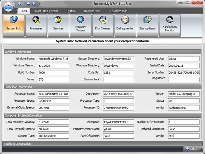Switch to the Tools tab
The width and height of the screenshot is (205, 154).
tap(24, 11)
